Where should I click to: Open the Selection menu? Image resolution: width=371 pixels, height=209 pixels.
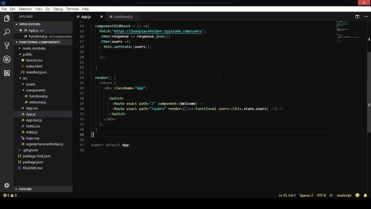pos(25,9)
